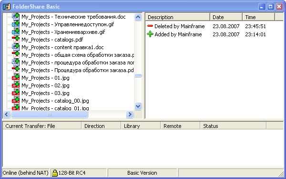286x179 pixels.
Task: Select My_Projects - catalog_01.jpg
Action: (55, 108)
